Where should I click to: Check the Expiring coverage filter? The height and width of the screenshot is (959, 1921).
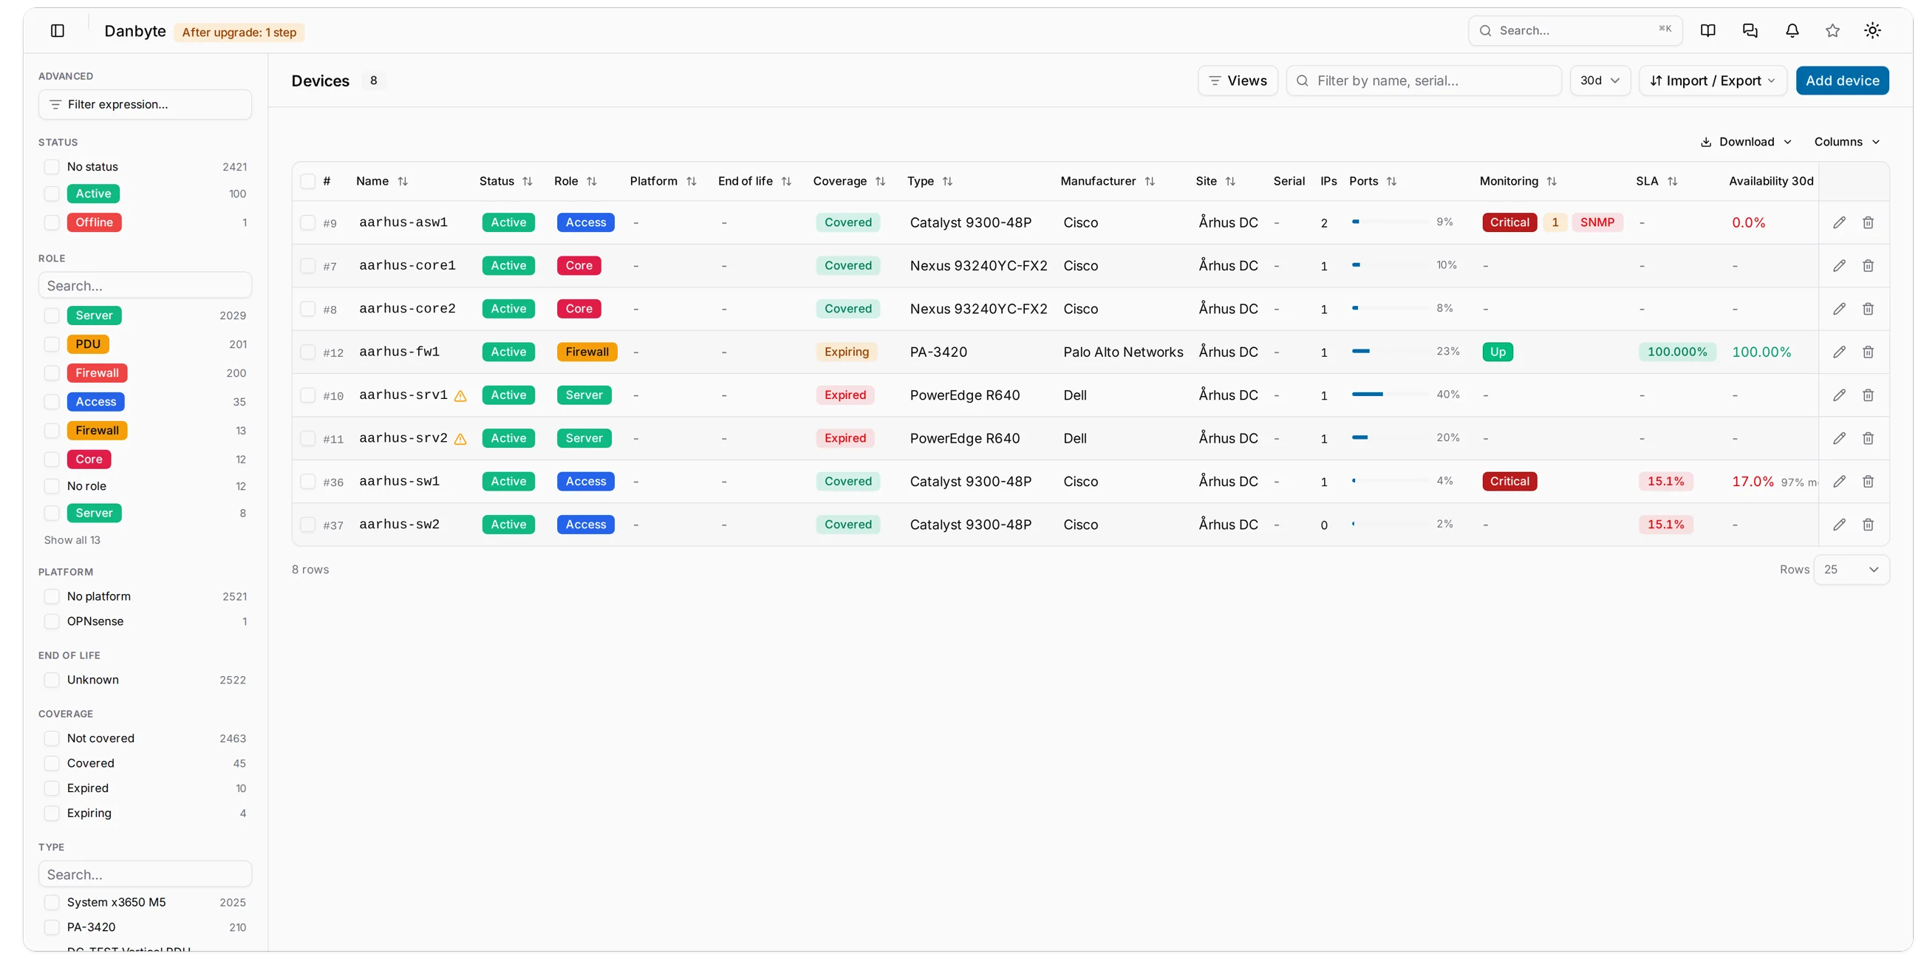52,813
